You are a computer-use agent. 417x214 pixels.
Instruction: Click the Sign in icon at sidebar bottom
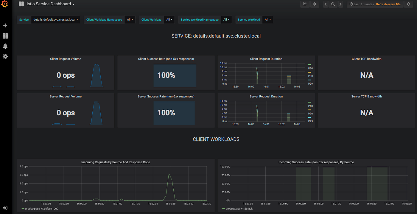pos(5,208)
